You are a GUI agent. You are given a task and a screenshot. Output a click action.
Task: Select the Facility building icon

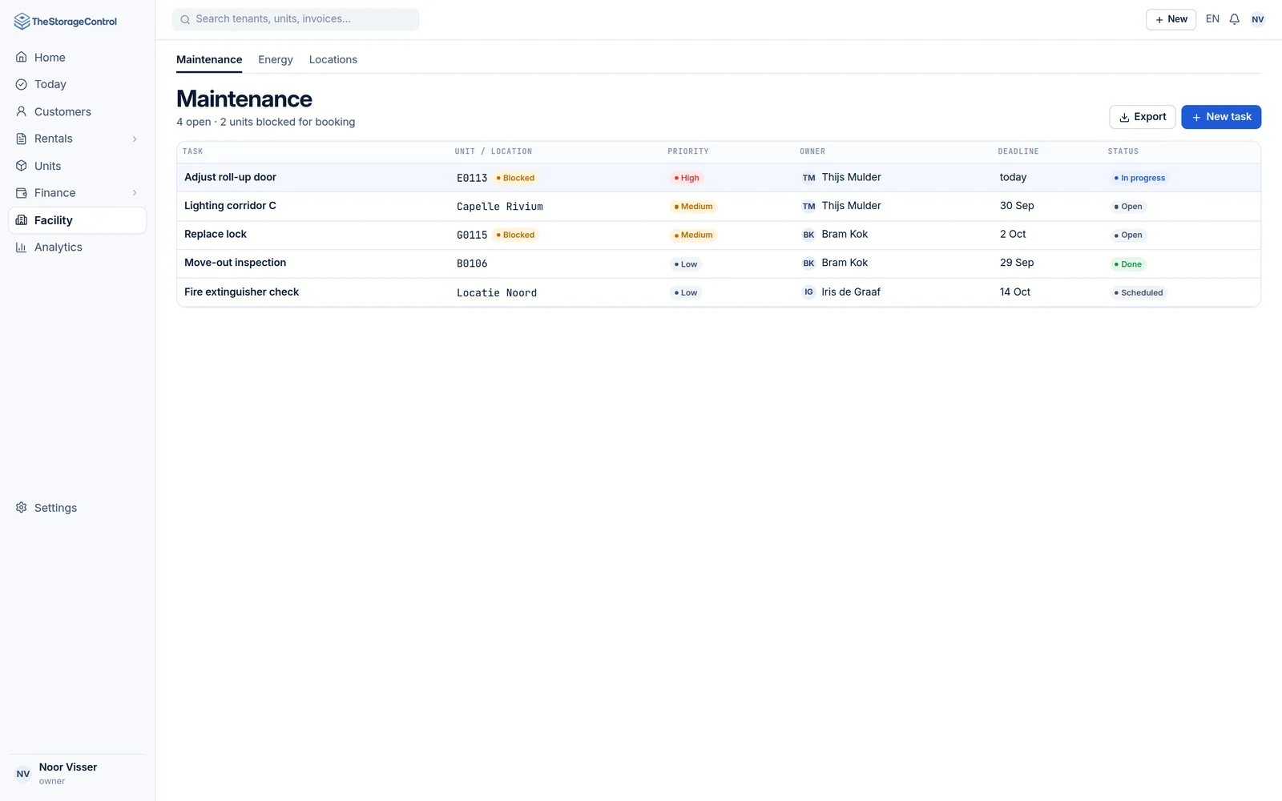(22, 220)
